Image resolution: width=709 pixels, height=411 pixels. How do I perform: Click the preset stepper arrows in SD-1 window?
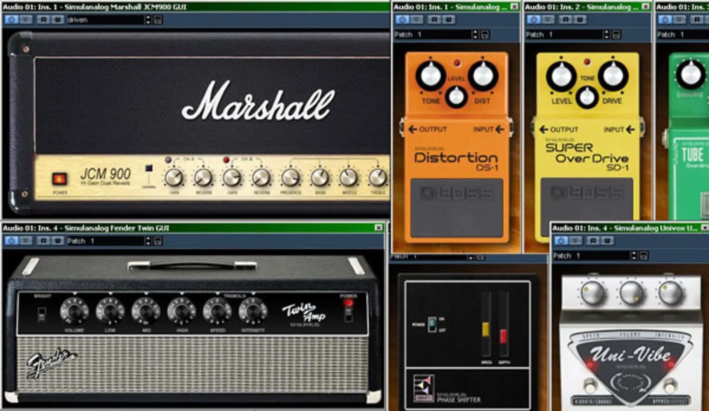[606, 34]
